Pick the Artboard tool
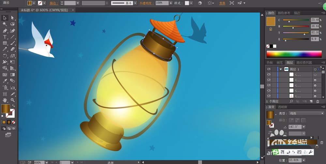Screen dimensions: 326x164 5,94
